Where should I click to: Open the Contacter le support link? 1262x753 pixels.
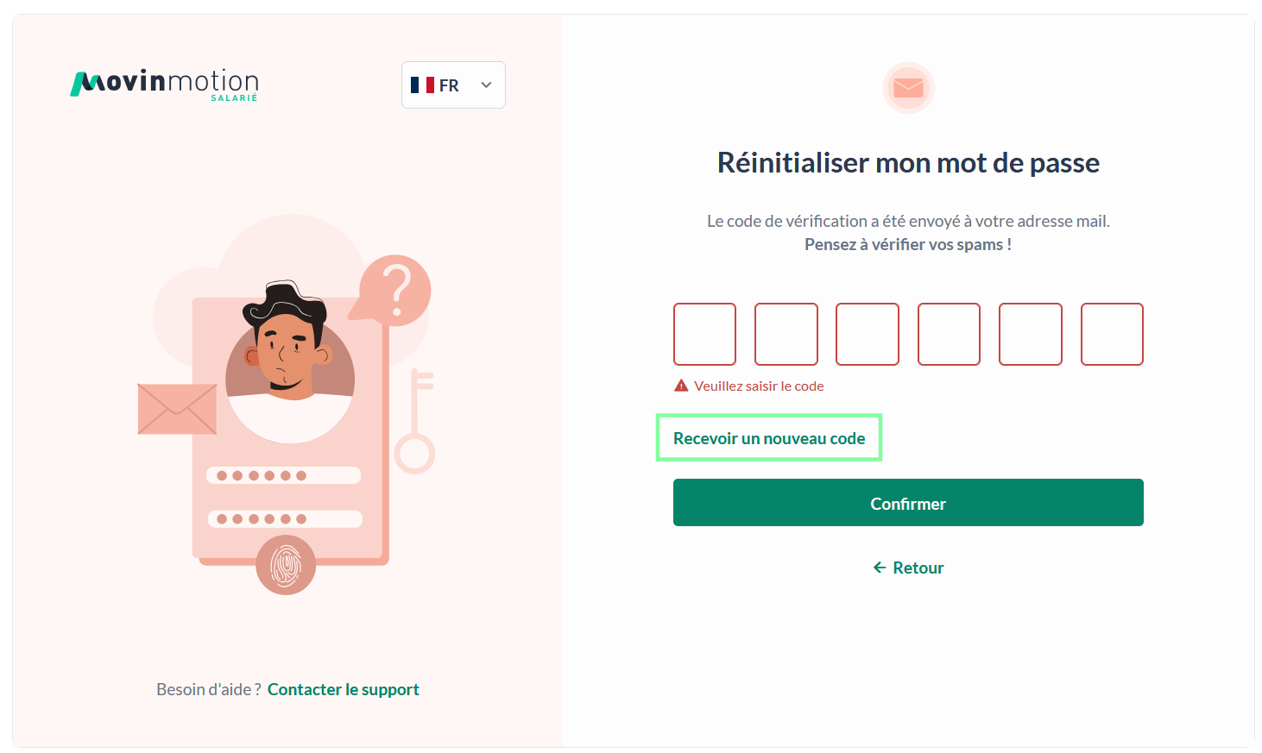click(343, 689)
